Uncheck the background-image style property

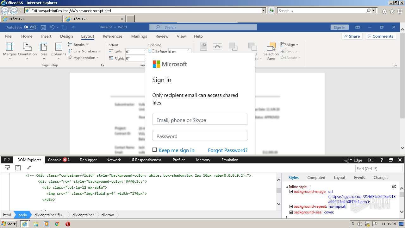[291, 192]
